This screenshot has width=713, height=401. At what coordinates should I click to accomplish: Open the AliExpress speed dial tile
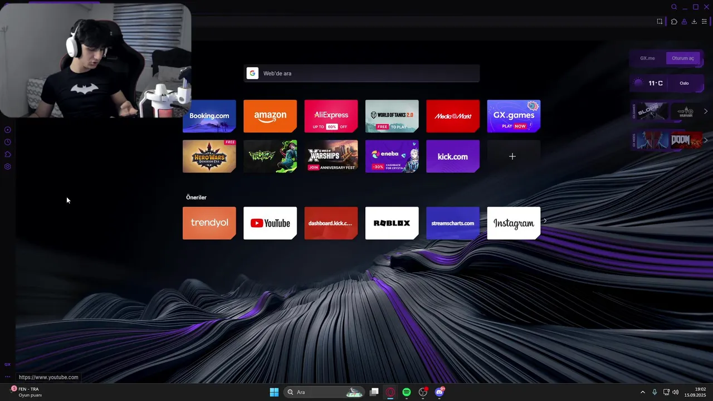tap(331, 116)
